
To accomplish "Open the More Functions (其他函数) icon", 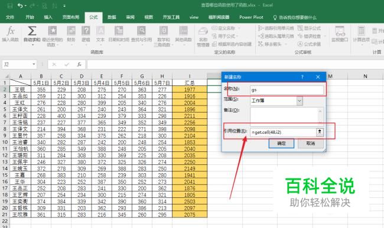I will [x=183, y=31].
